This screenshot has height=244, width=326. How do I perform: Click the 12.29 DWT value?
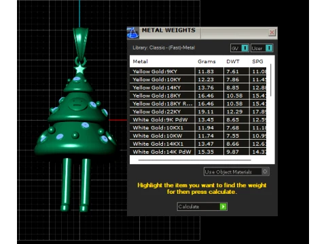(234, 112)
